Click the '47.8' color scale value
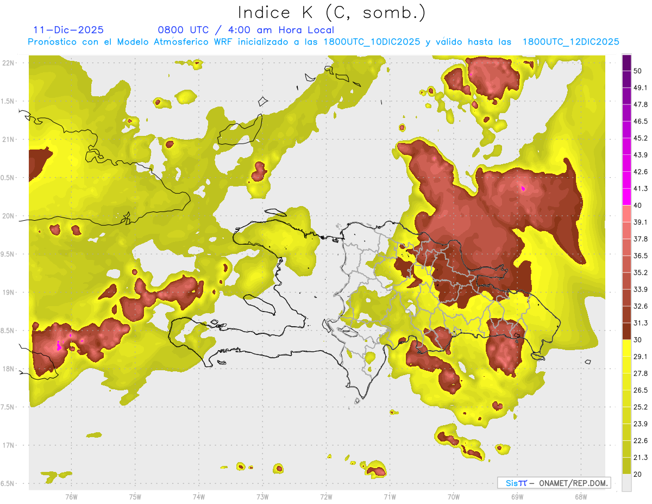This screenshot has width=652, height=504. click(640, 104)
